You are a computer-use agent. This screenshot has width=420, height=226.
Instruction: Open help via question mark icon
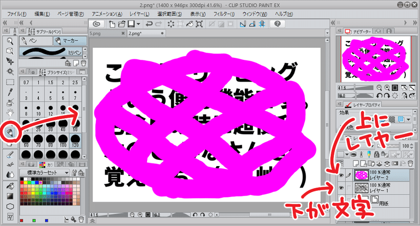tap(278, 24)
